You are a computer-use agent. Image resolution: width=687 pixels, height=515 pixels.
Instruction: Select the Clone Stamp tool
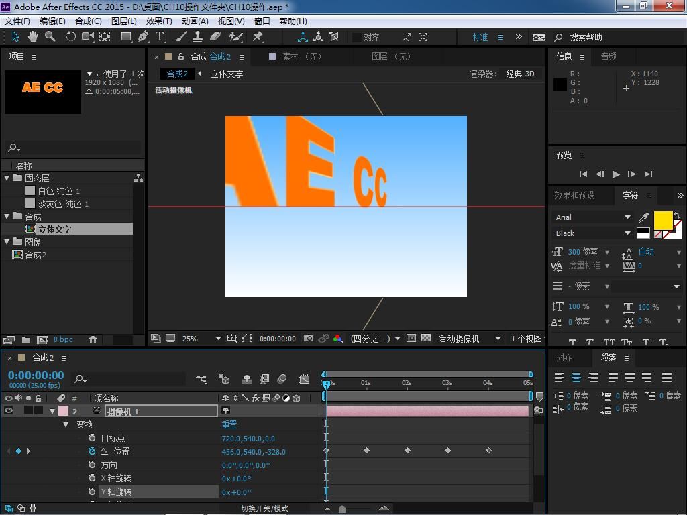coord(198,37)
